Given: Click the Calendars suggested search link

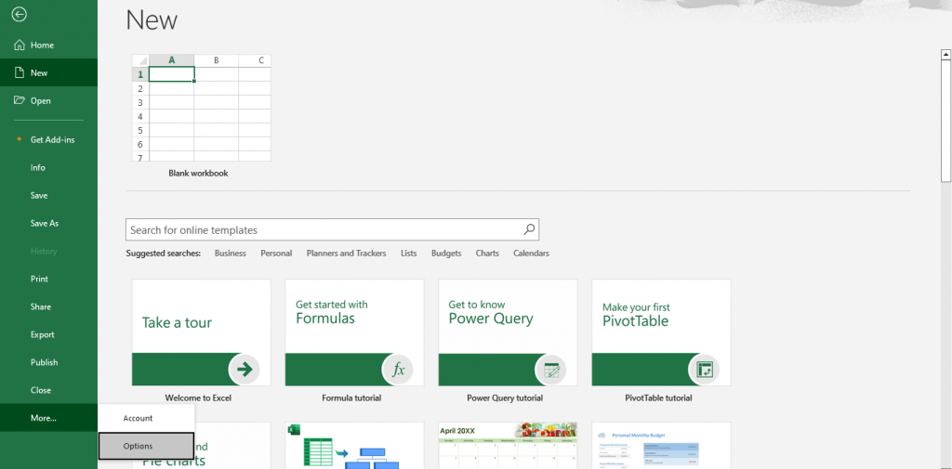Looking at the screenshot, I should pos(531,253).
